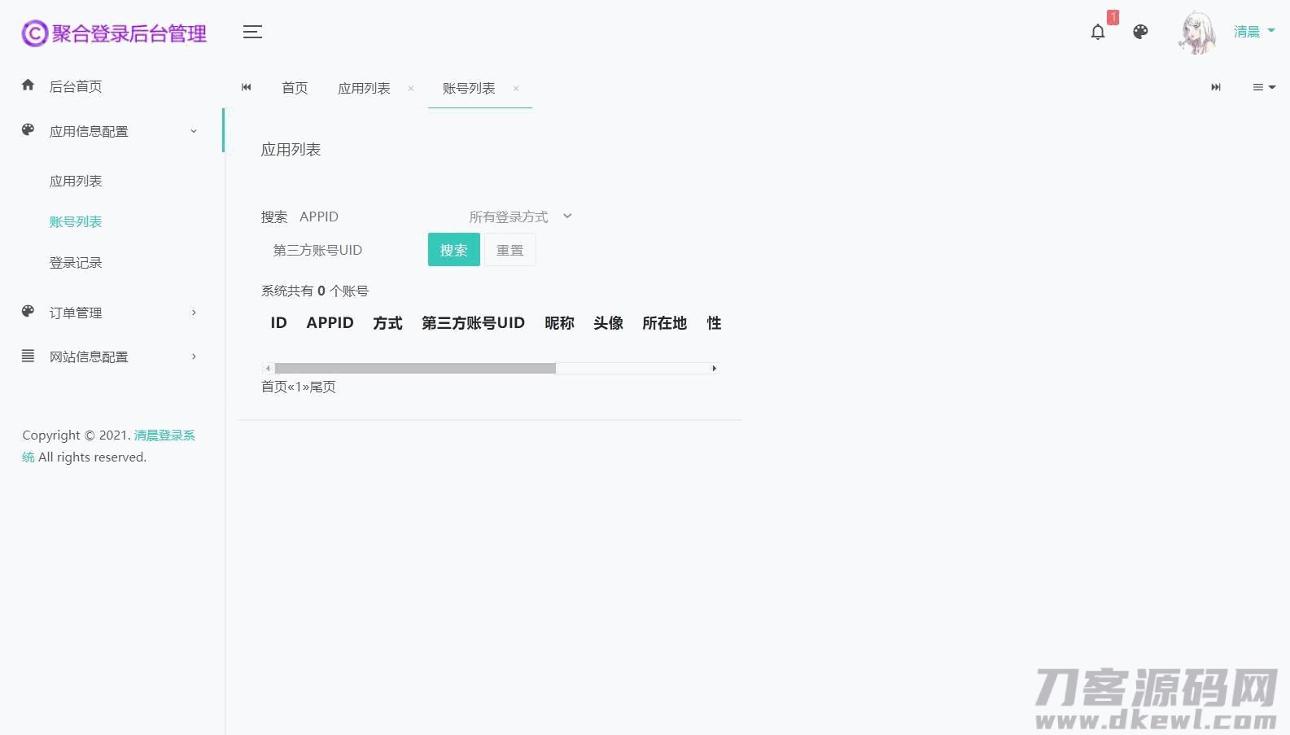Close the 账号列表 tab

point(516,89)
